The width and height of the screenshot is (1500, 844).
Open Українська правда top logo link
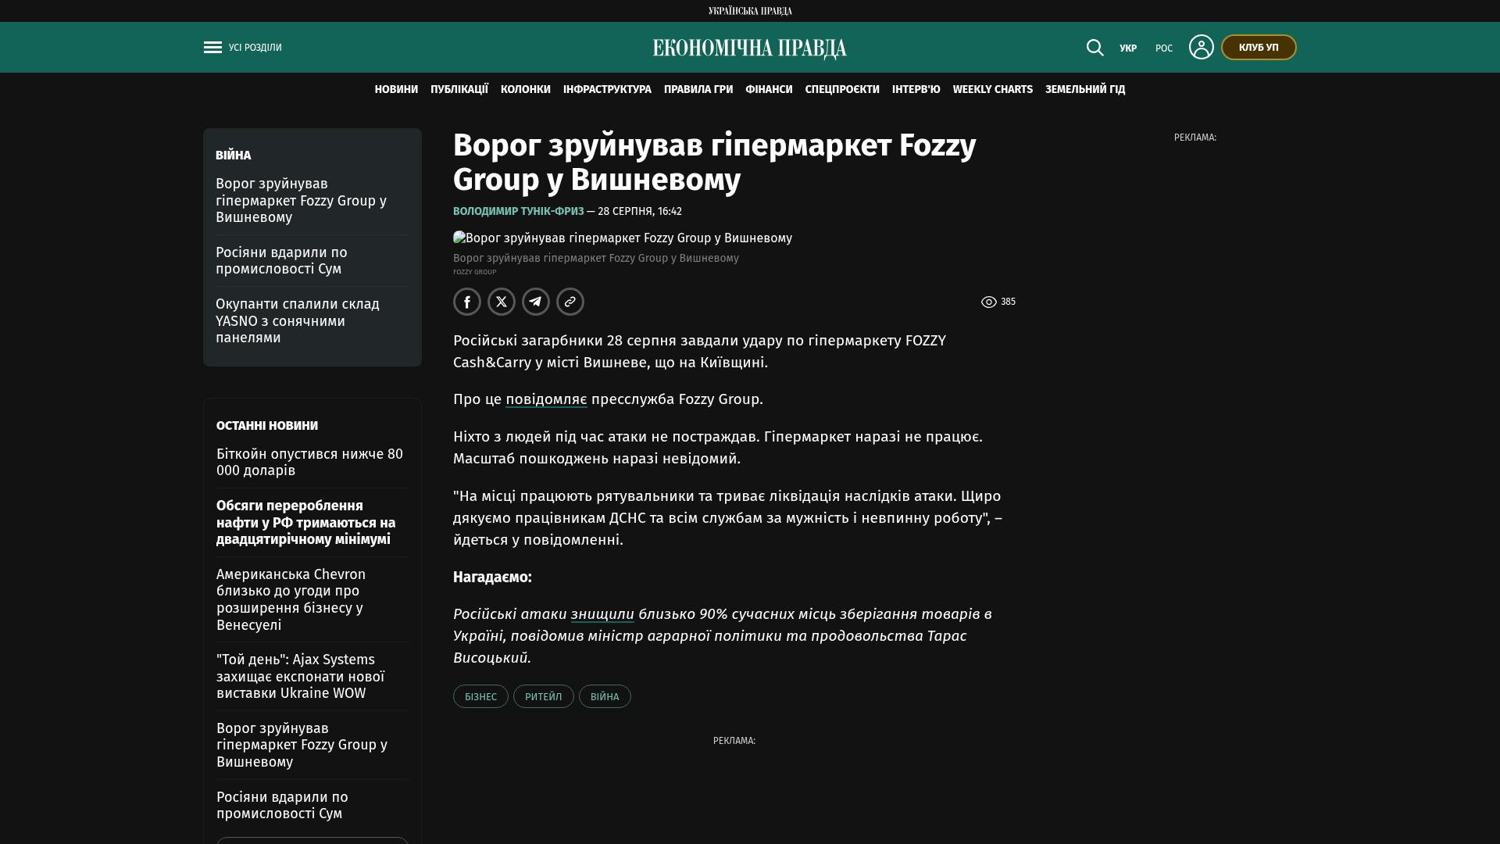coord(750,11)
